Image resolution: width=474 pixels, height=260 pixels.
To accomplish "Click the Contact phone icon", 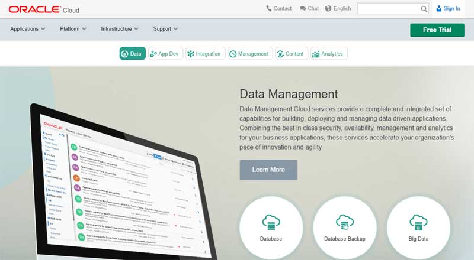I will click(x=268, y=8).
